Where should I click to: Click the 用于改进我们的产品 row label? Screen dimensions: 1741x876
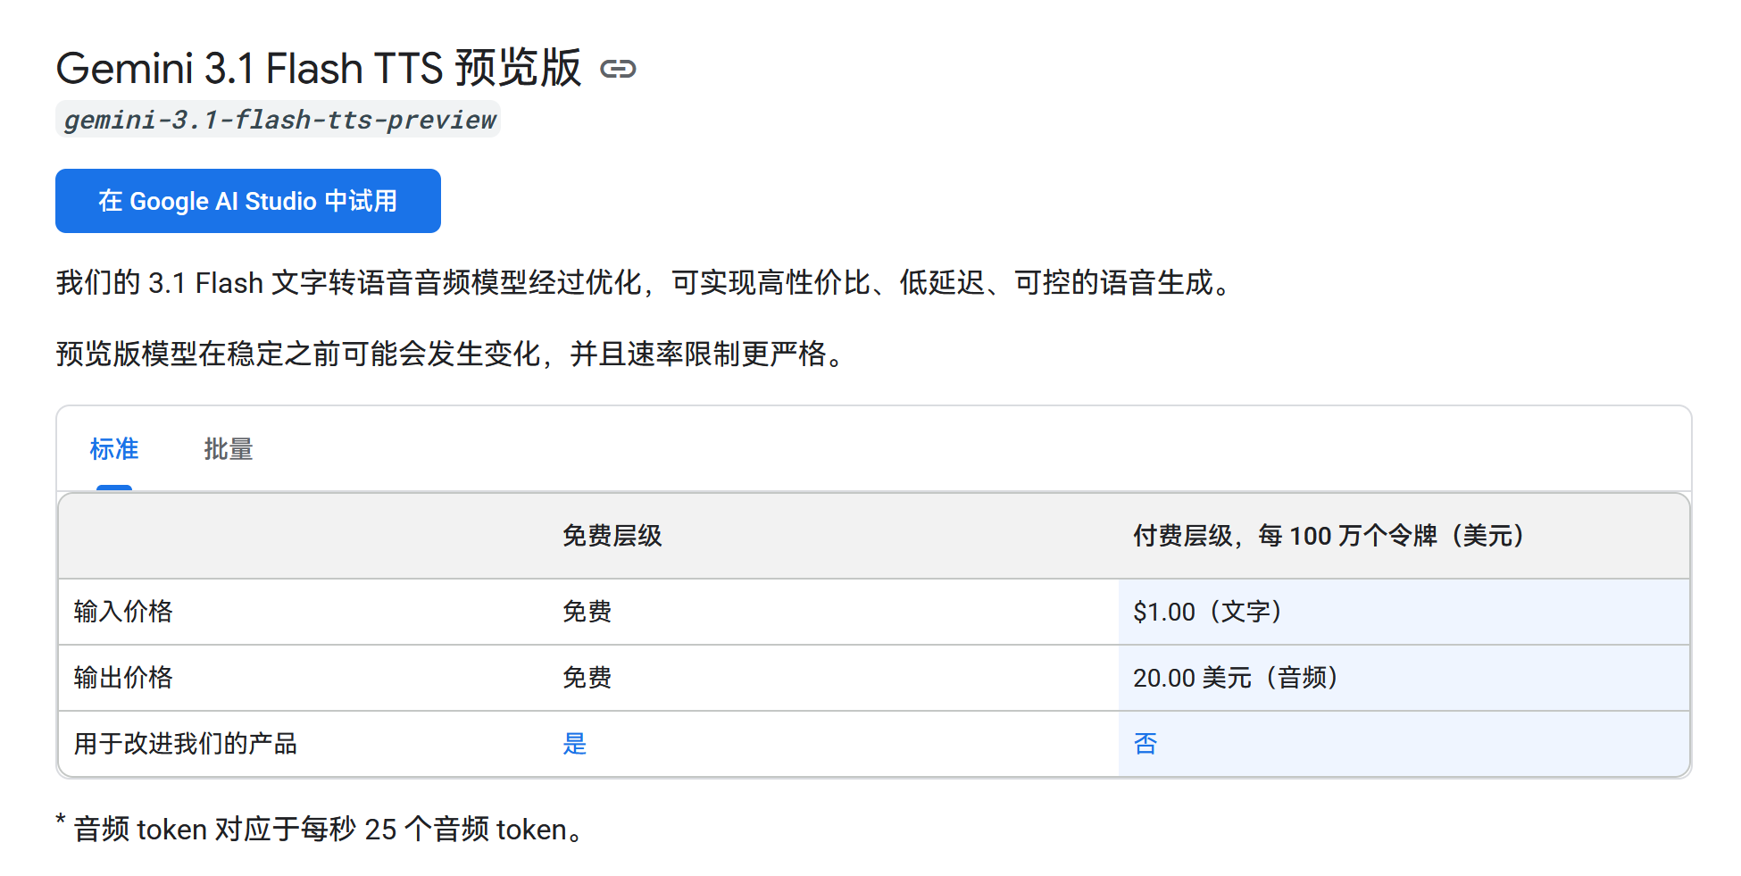185,744
